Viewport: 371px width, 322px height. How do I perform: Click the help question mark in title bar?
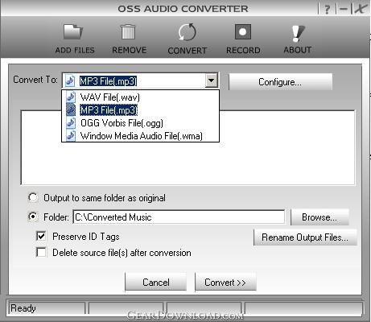pyautogui.click(x=327, y=10)
